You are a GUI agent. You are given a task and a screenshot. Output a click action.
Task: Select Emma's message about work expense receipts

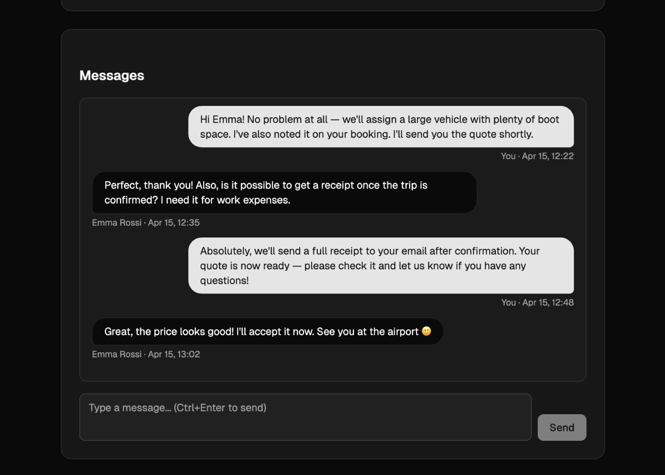(x=284, y=192)
